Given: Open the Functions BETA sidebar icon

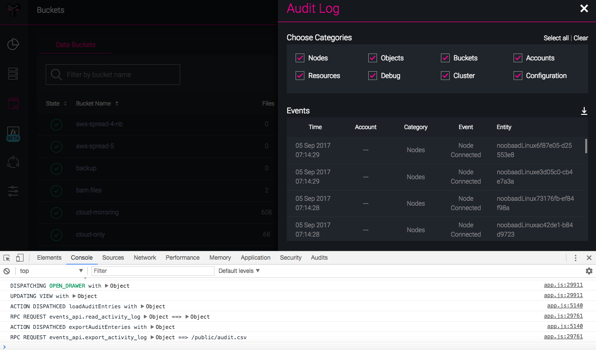Looking at the screenshot, I should pos(13,134).
